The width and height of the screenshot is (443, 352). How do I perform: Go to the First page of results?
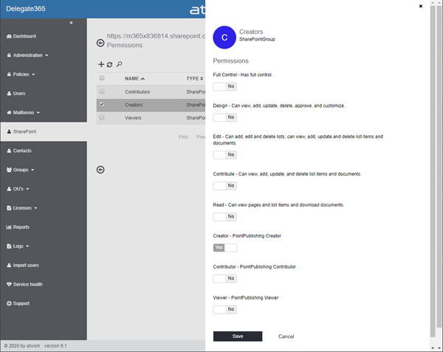183,137
